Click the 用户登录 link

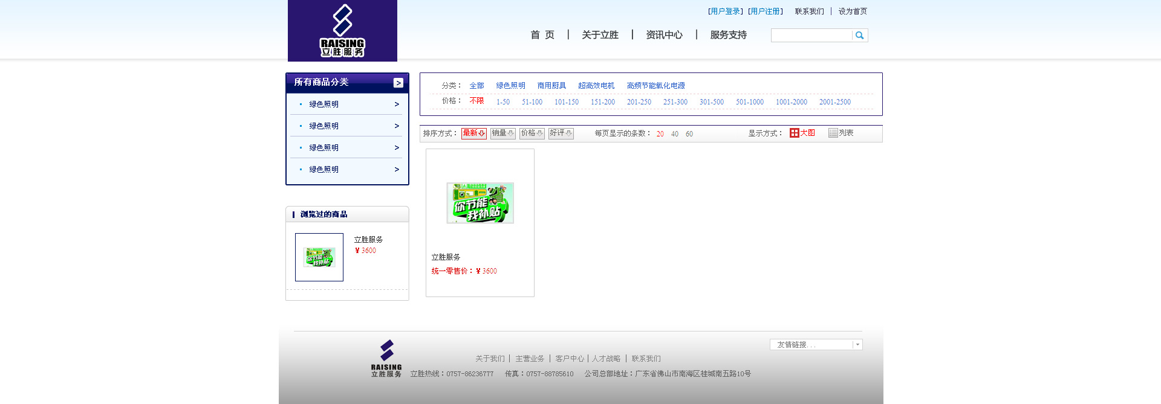[x=725, y=11]
